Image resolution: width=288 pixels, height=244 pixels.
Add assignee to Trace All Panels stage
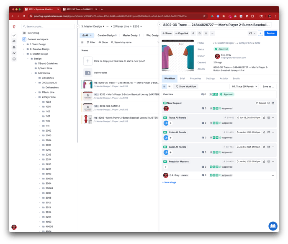point(171,123)
